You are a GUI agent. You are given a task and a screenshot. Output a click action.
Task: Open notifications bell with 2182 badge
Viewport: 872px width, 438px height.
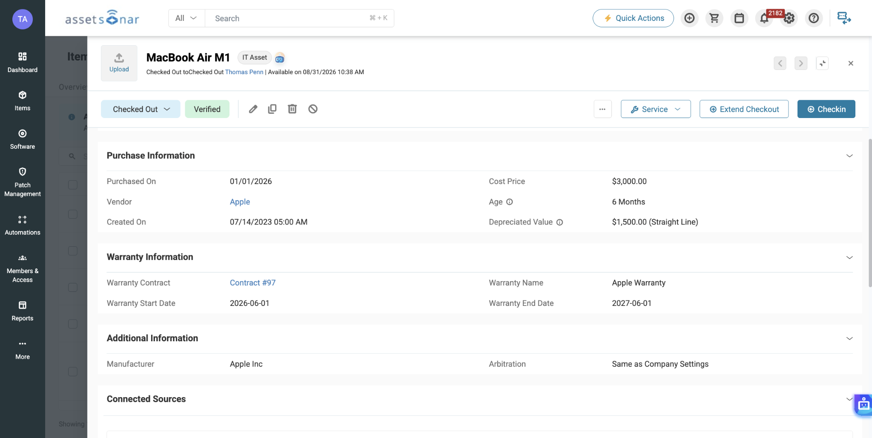pos(765,18)
